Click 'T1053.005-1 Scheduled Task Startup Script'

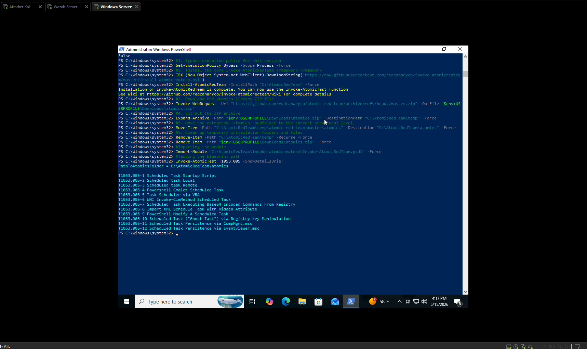(x=167, y=176)
